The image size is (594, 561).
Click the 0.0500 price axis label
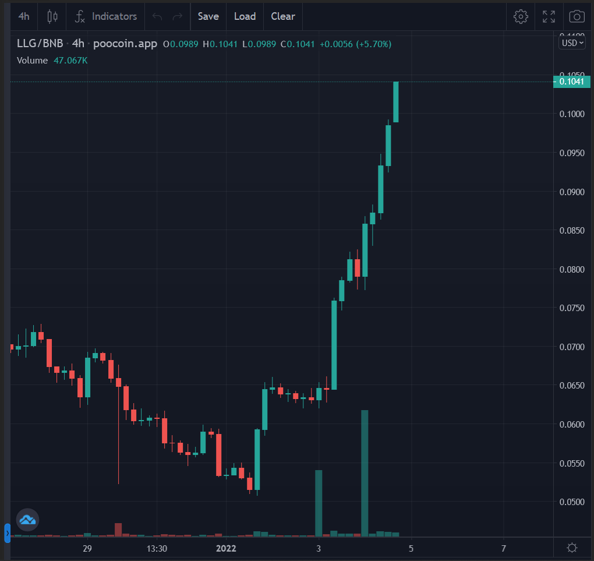click(x=572, y=502)
